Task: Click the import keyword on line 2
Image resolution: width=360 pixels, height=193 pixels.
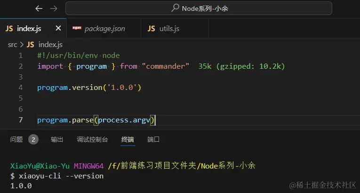Action: click(x=50, y=66)
